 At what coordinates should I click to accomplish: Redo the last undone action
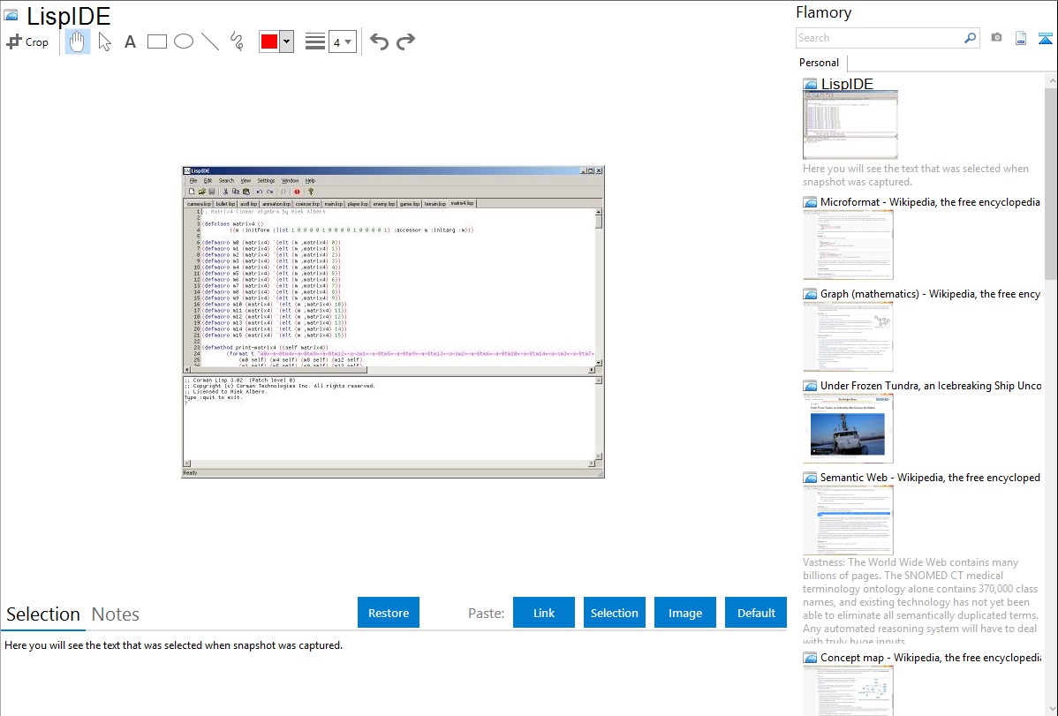[x=405, y=41]
